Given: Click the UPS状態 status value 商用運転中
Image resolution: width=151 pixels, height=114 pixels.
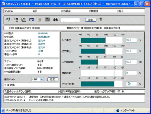Looking at the screenshot, I should 44,37.
